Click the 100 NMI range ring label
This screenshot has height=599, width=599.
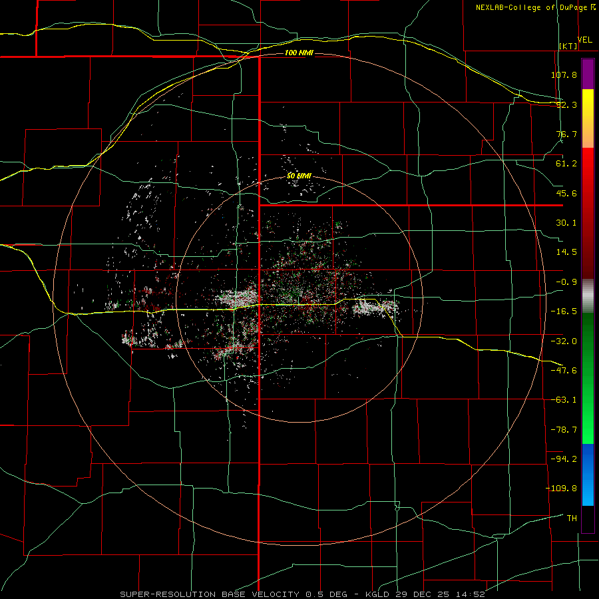(x=299, y=53)
